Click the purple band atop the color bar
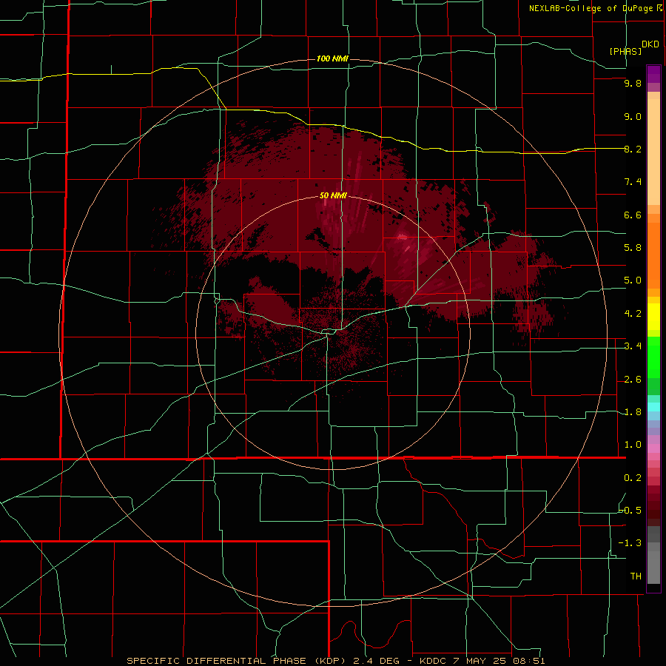666x666 pixels. [653, 74]
